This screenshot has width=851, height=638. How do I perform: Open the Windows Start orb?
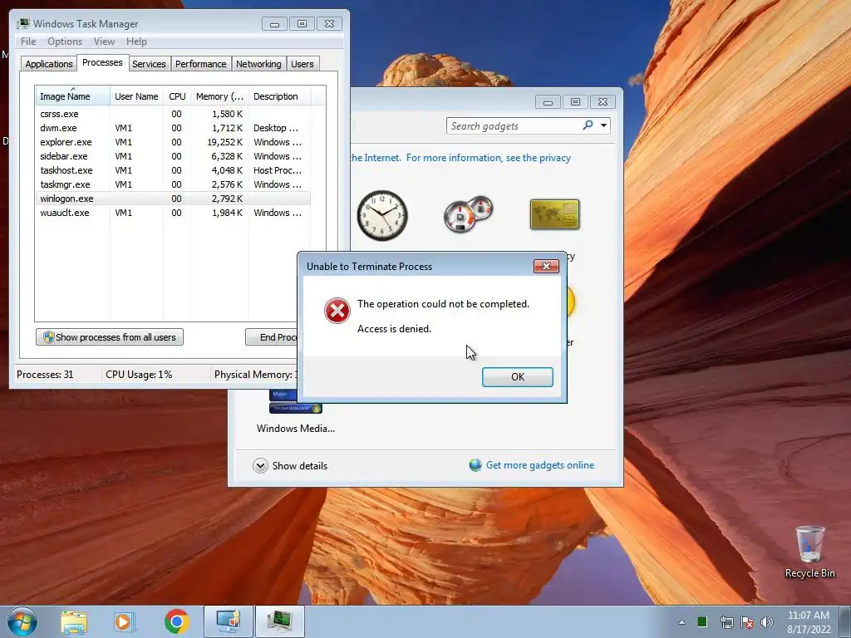coord(22,621)
